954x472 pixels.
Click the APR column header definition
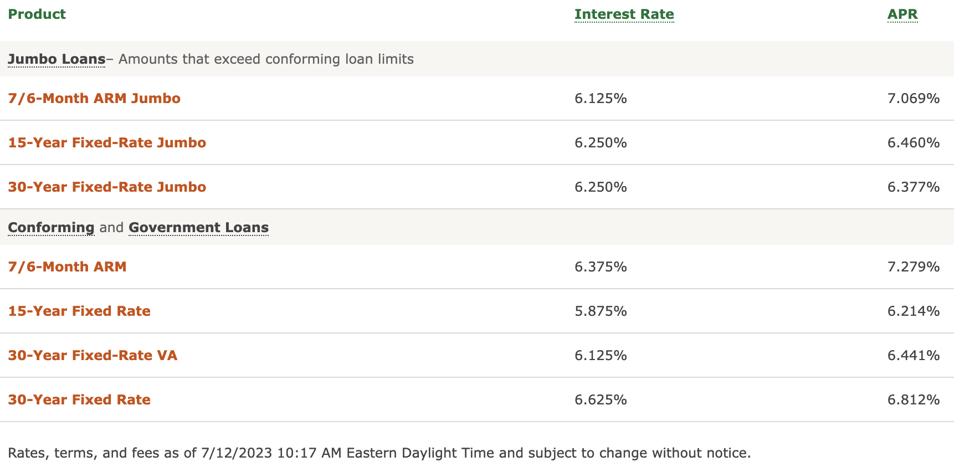pos(902,14)
